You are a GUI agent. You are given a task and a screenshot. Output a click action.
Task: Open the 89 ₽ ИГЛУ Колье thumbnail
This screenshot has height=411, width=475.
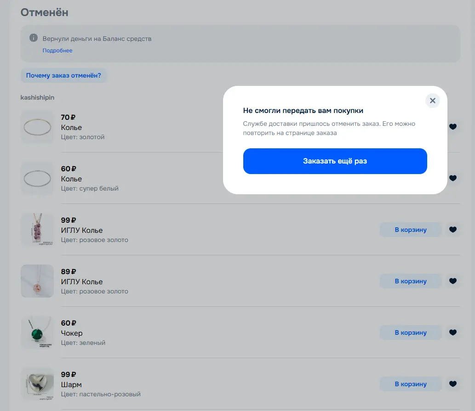tap(37, 281)
